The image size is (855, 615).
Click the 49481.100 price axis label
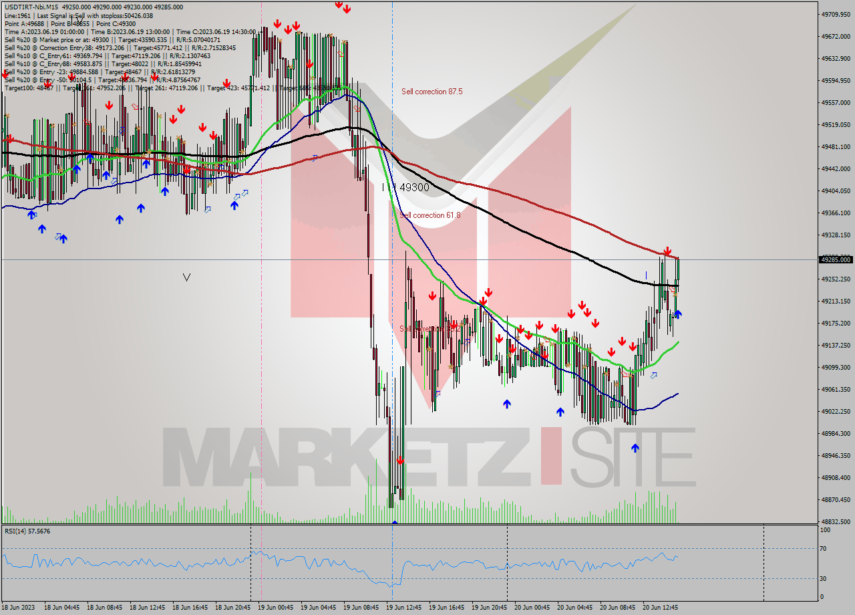(x=834, y=146)
